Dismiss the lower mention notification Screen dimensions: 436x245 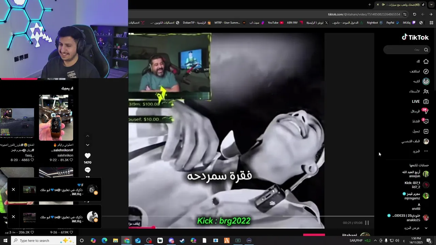pos(13,217)
